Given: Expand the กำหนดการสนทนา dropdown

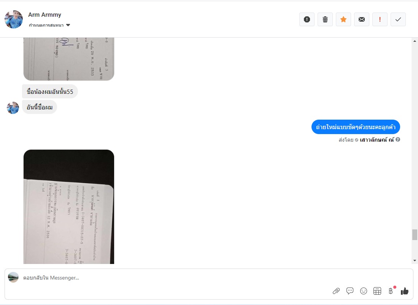Looking at the screenshot, I should [49, 25].
